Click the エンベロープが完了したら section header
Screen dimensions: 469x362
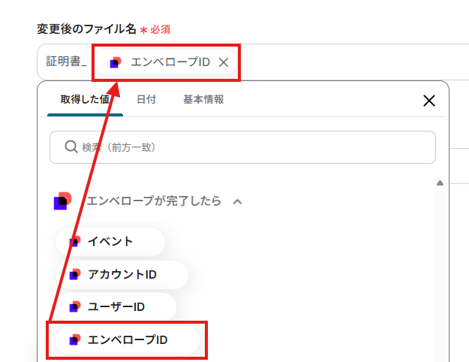[154, 201]
